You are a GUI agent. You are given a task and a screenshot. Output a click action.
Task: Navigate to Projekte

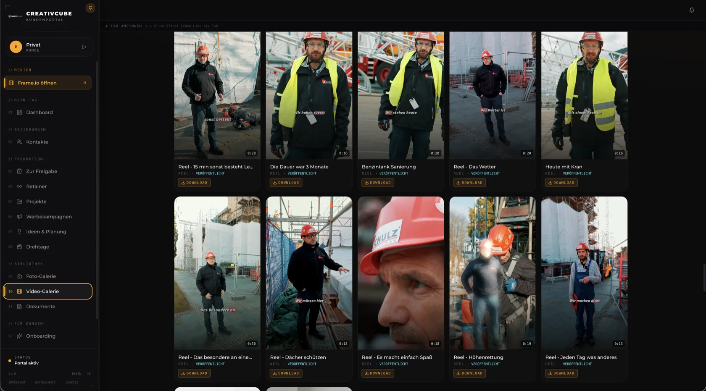click(x=47, y=202)
